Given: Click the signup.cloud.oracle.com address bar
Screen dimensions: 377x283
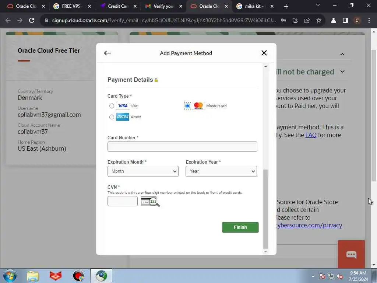Looking at the screenshot, I should tap(164, 21).
